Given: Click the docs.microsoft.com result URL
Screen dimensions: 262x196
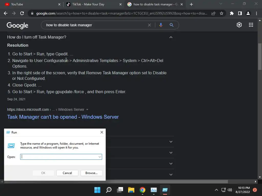Looking at the screenshot, I should [28, 110].
